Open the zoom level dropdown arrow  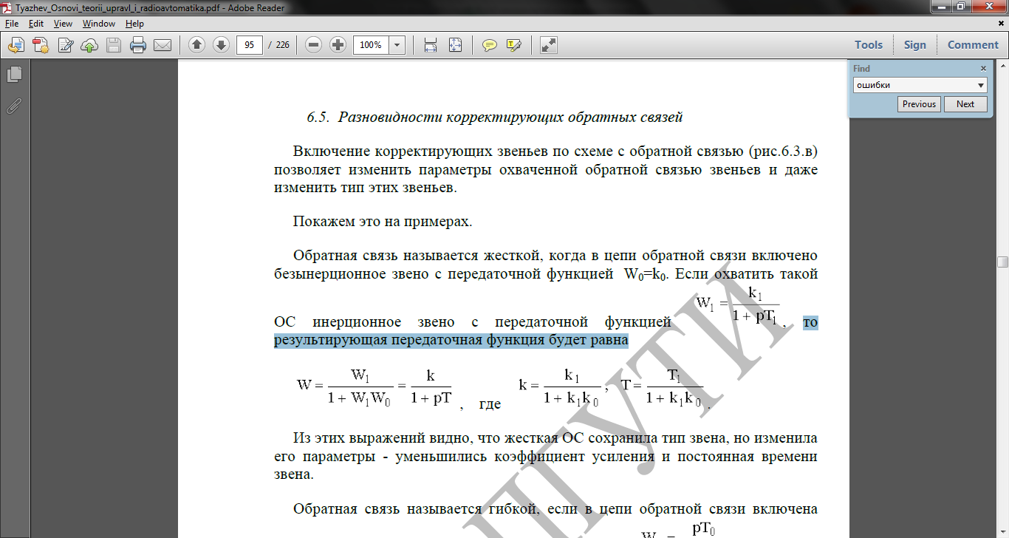click(397, 45)
